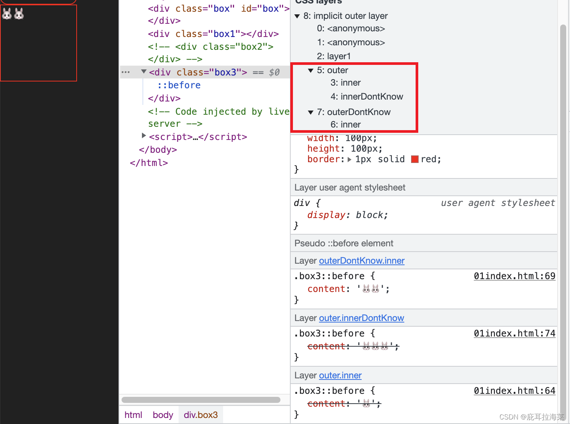The height and width of the screenshot is (424, 570).
Task: Click the rabbit emojis in the page preview
Action: (13, 14)
